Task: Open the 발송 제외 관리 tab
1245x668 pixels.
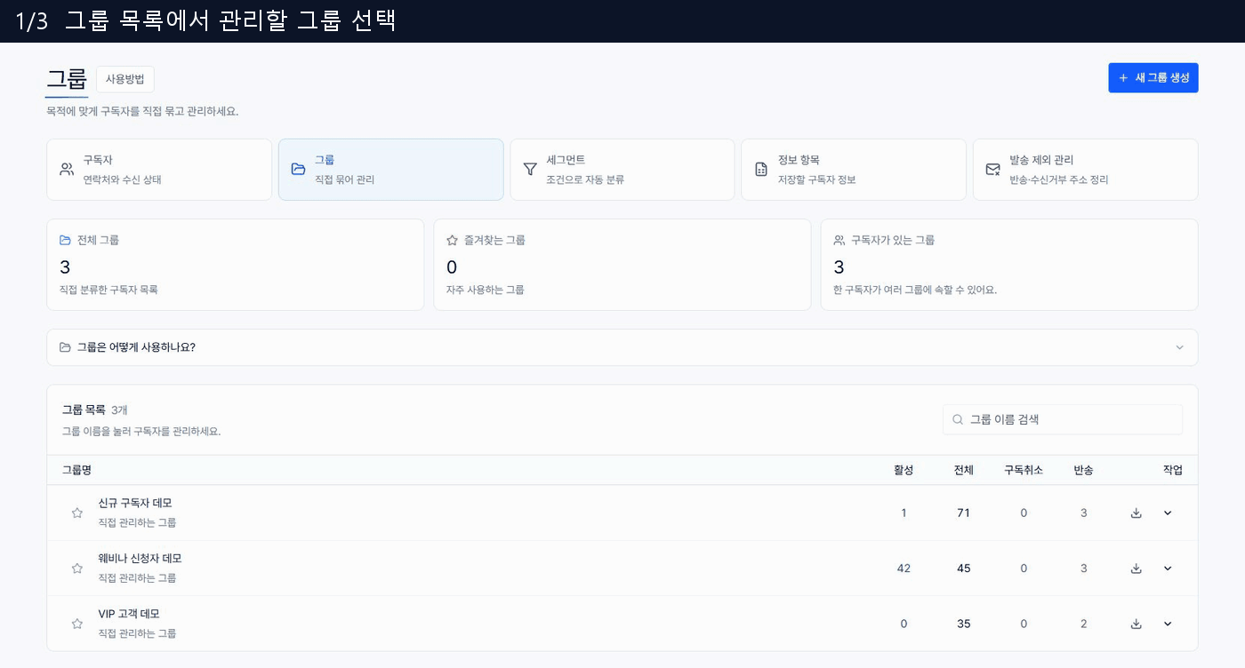Action: [x=1086, y=170]
